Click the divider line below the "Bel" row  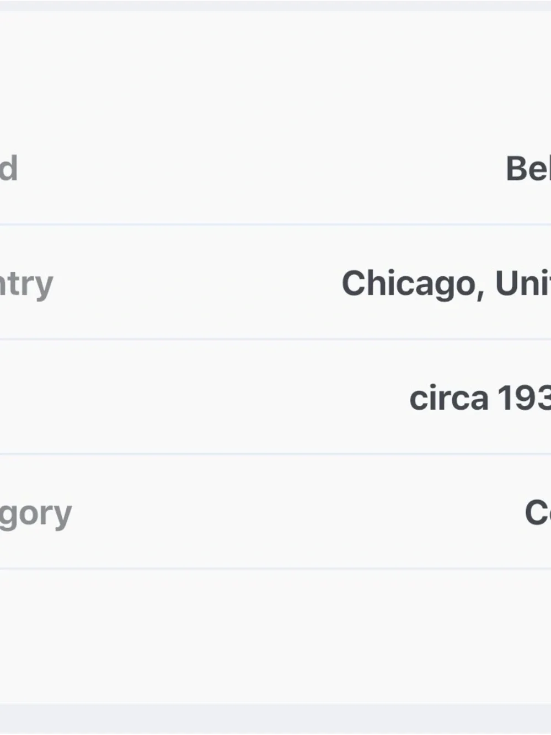[275, 224]
